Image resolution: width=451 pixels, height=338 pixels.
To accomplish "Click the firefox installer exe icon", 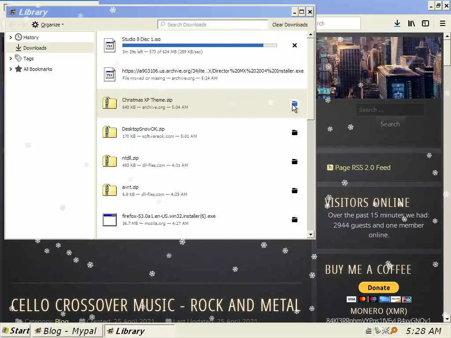I will [110, 220].
